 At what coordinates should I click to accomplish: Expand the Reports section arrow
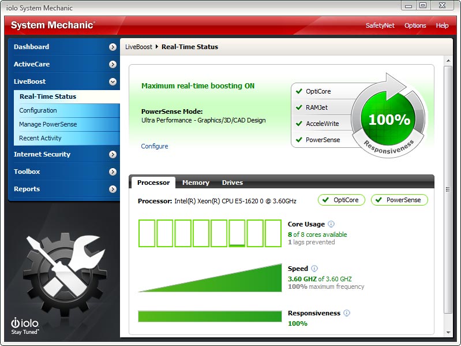pyautogui.click(x=113, y=189)
